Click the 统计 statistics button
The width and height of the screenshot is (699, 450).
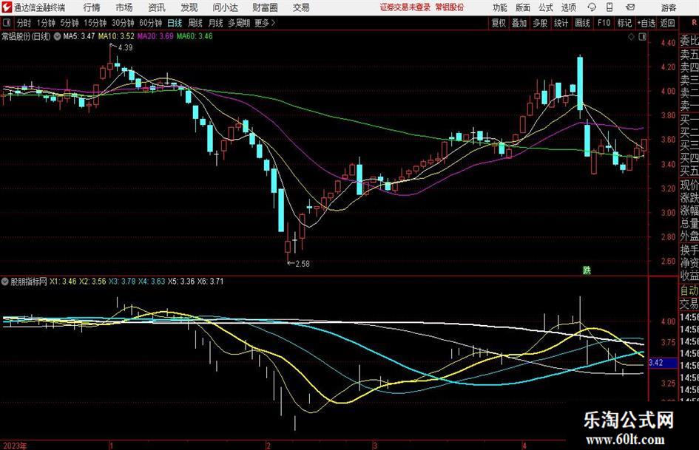pyautogui.click(x=561, y=23)
